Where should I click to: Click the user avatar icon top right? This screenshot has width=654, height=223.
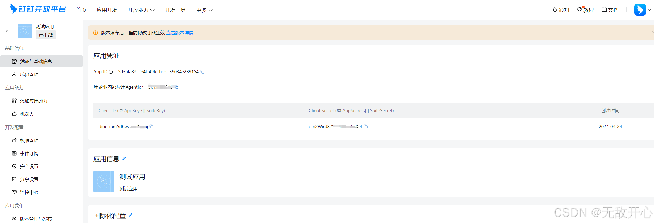tap(640, 10)
